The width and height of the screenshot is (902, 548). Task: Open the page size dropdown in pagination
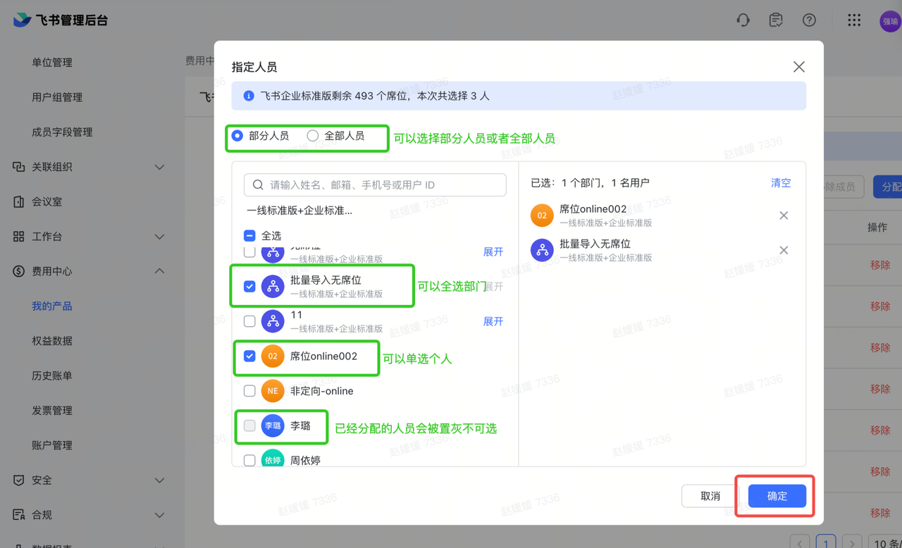click(x=885, y=542)
